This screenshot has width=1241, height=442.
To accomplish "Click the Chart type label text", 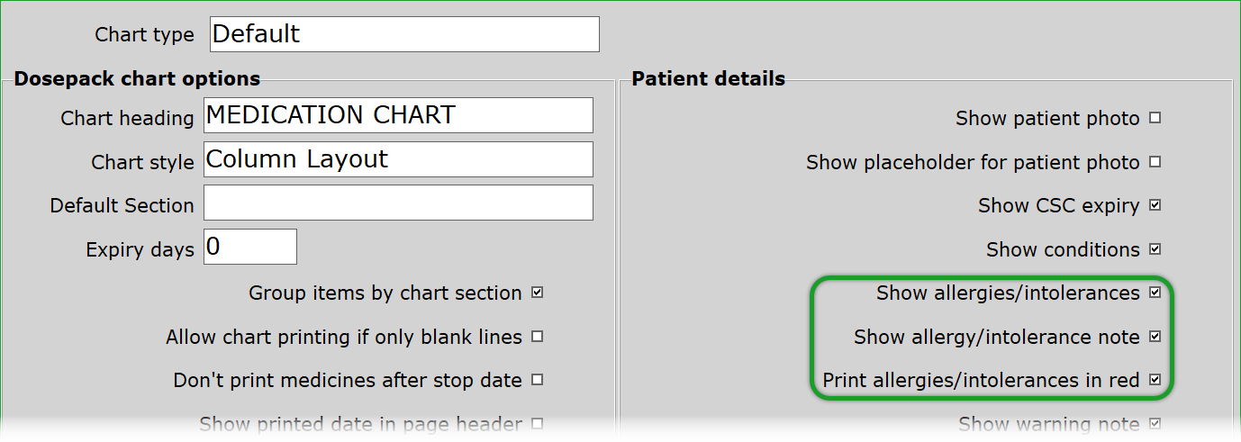I will (144, 35).
